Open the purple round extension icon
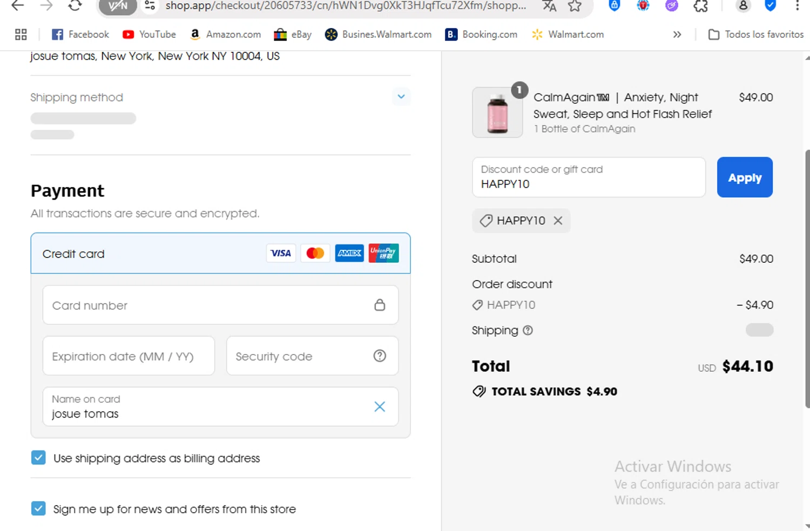Viewport: 810px width, 531px height. pos(671,6)
